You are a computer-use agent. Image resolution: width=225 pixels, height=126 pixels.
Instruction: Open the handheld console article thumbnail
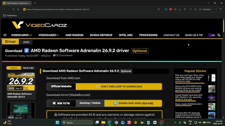coord(21,110)
